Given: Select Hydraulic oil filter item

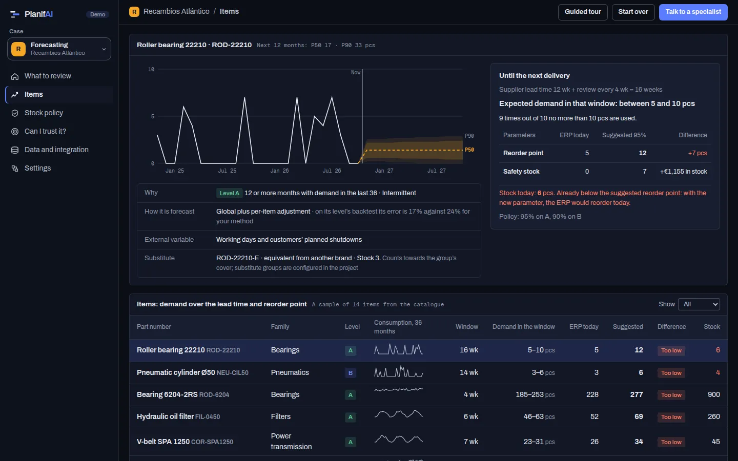Looking at the screenshot, I should click(x=165, y=417).
